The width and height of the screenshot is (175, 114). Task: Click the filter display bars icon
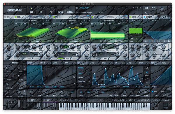[169, 41]
